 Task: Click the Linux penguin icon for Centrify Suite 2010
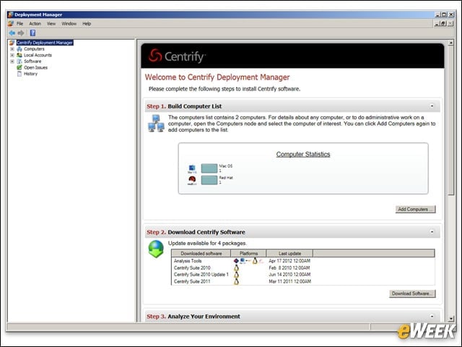click(236, 268)
